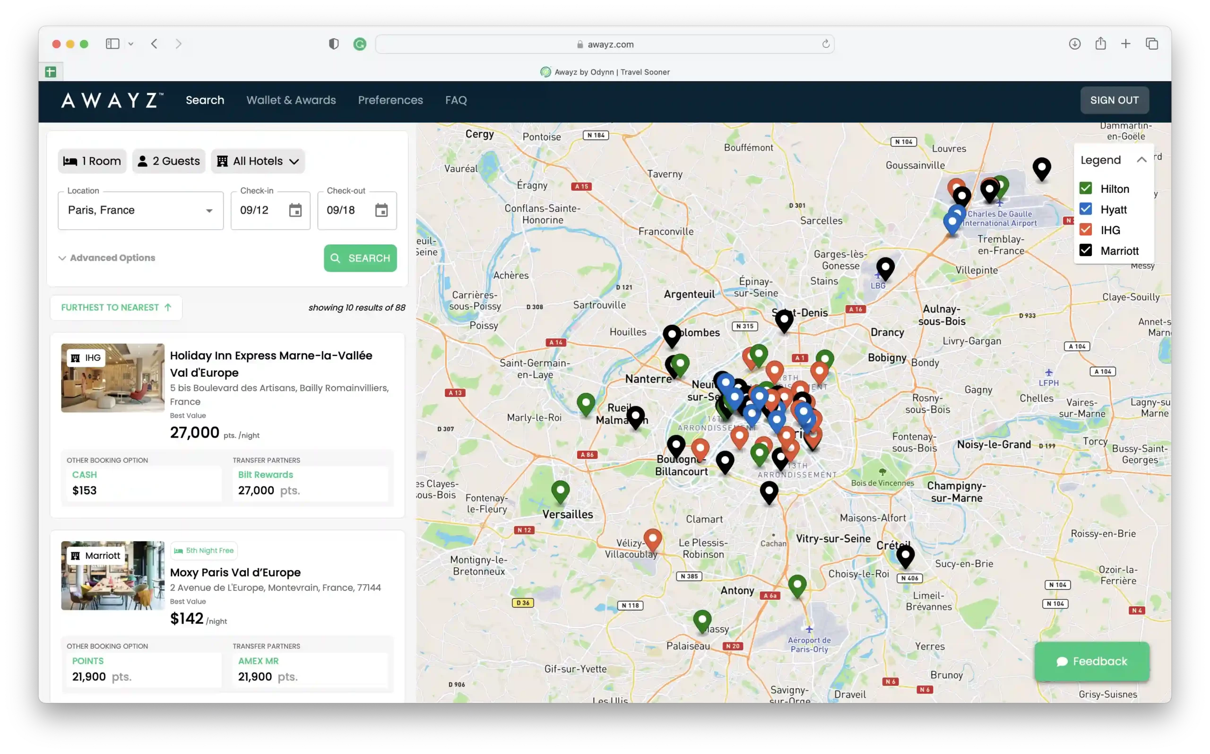The width and height of the screenshot is (1210, 754).
Task: Open the Preferences page
Action: point(390,100)
